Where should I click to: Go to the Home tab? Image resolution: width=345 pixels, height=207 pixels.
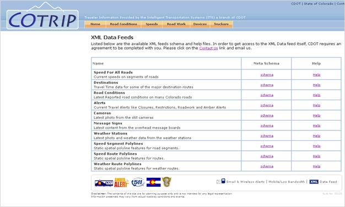[95, 24]
